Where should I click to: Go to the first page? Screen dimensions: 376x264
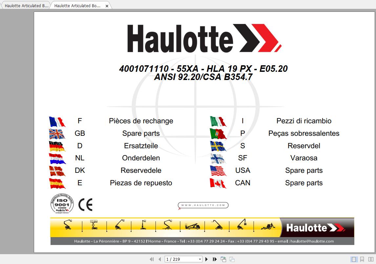pyautogui.click(x=152, y=259)
